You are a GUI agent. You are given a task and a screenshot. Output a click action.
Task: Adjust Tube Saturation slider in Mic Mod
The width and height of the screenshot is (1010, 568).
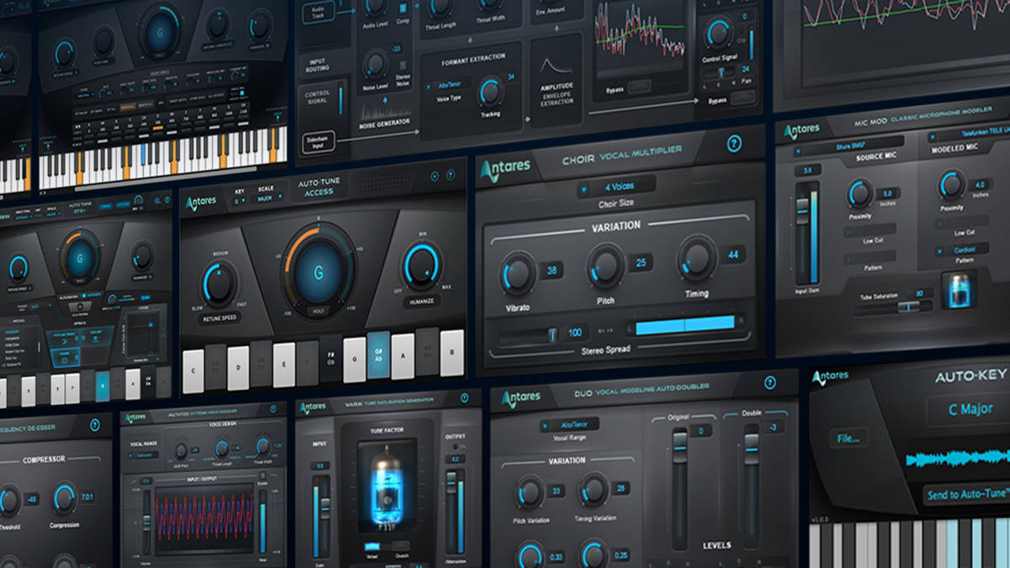tap(892, 308)
